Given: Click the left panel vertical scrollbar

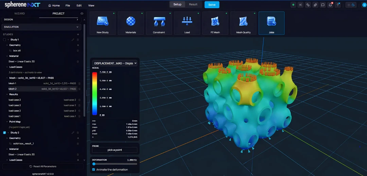Looking at the screenshot, I should (85, 70).
